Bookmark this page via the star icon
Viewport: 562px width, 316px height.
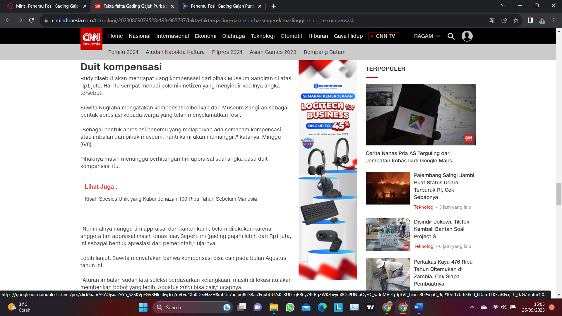pyautogui.click(x=516, y=20)
